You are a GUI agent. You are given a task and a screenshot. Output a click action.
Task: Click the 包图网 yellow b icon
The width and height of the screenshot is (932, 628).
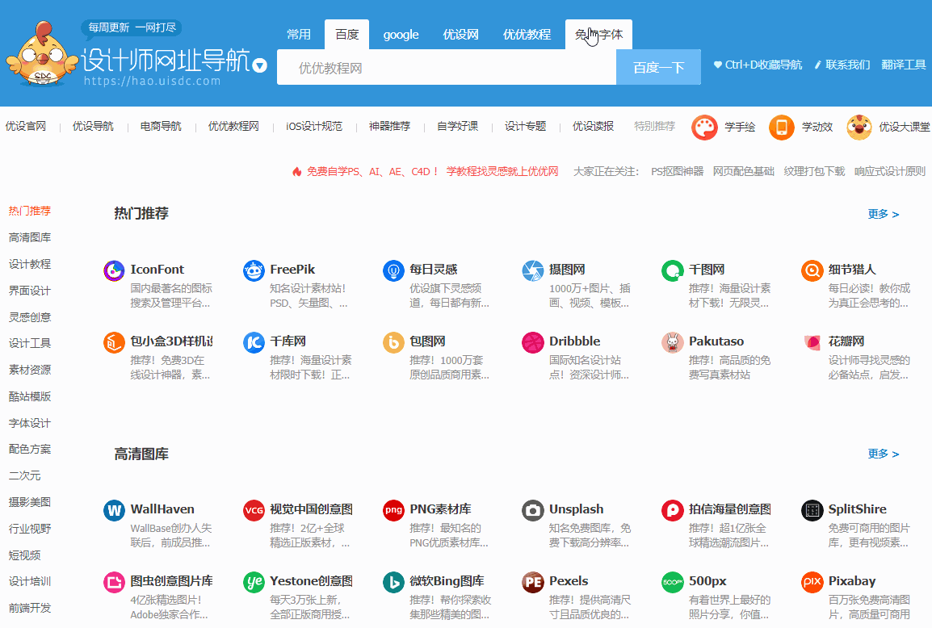[393, 342]
